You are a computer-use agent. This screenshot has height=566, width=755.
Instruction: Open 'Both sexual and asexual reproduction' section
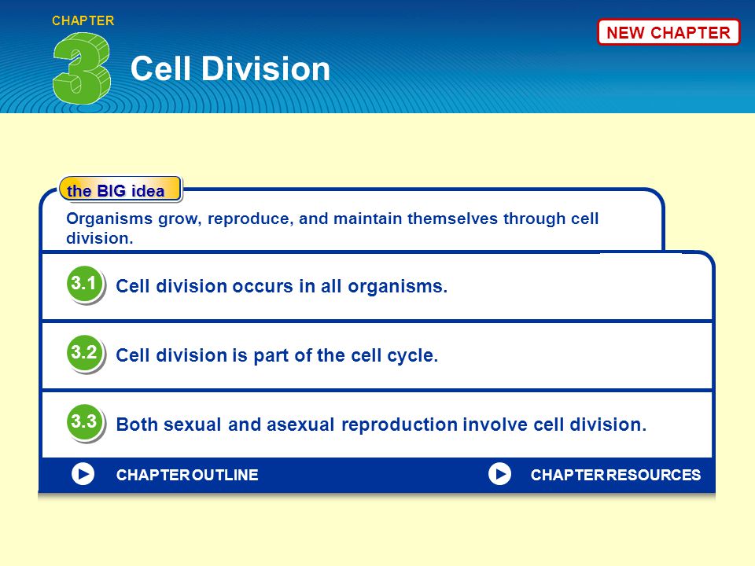(381, 424)
